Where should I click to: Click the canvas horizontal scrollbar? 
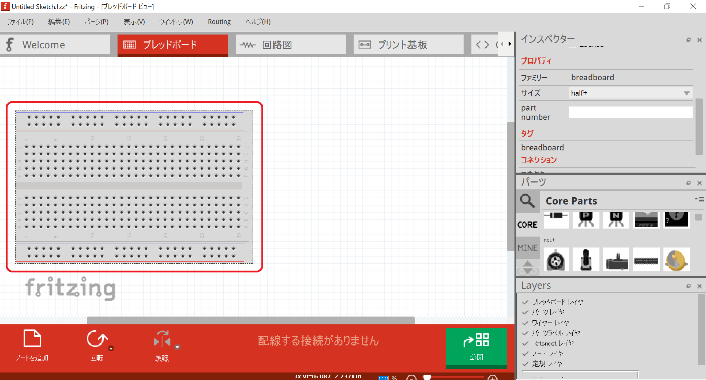(x=251, y=321)
